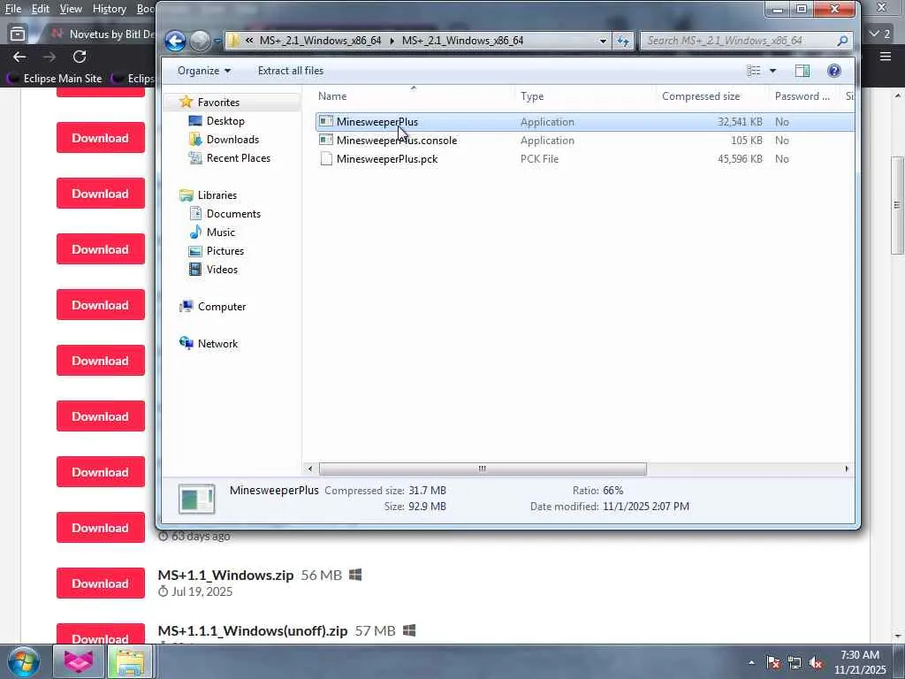
Task: Select the 45,596 KB size cell
Action: [740, 159]
